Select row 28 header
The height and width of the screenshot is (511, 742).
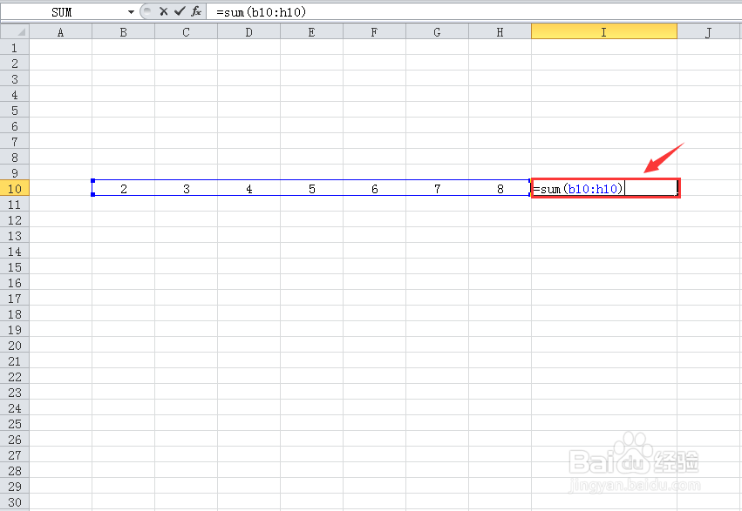(x=15, y=471)
